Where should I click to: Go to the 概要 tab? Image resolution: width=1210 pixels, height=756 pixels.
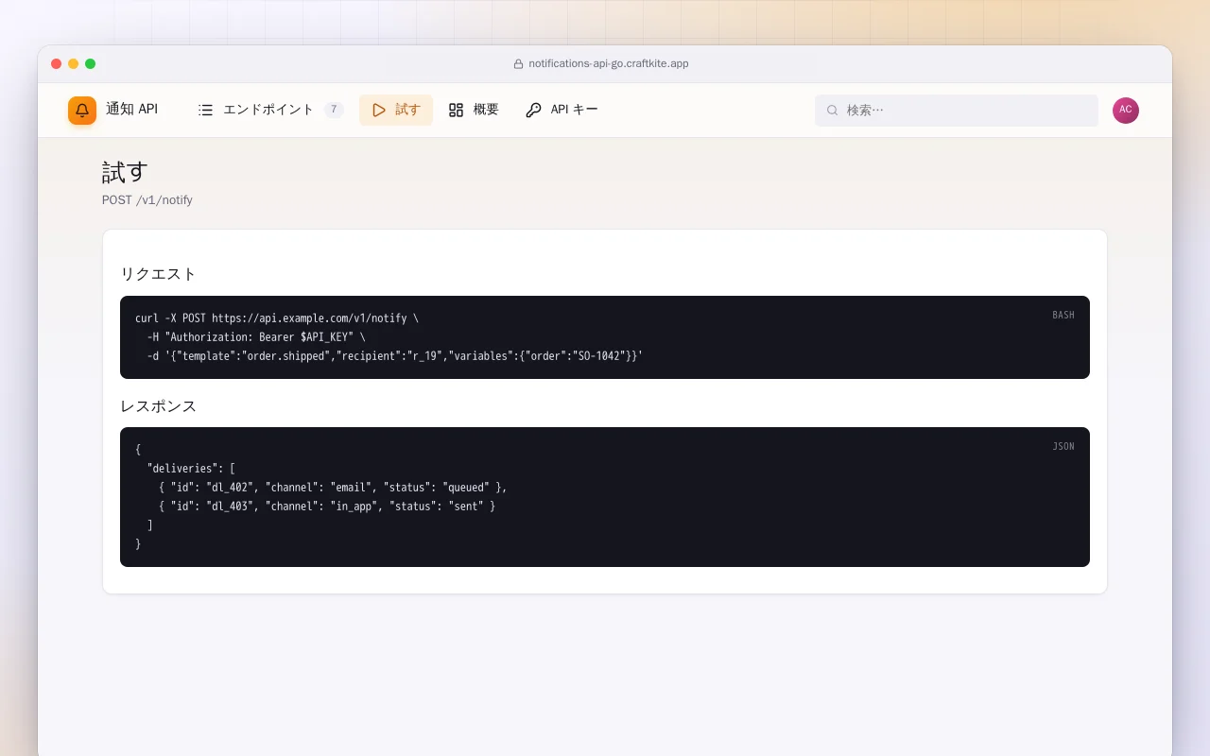(x=474, y=110)
